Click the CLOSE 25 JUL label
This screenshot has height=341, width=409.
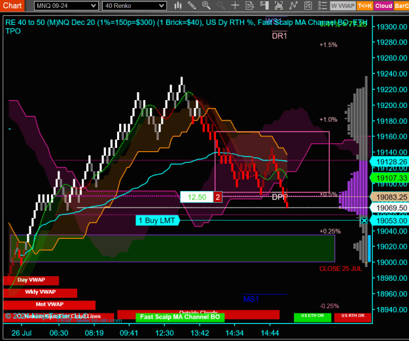340,269
